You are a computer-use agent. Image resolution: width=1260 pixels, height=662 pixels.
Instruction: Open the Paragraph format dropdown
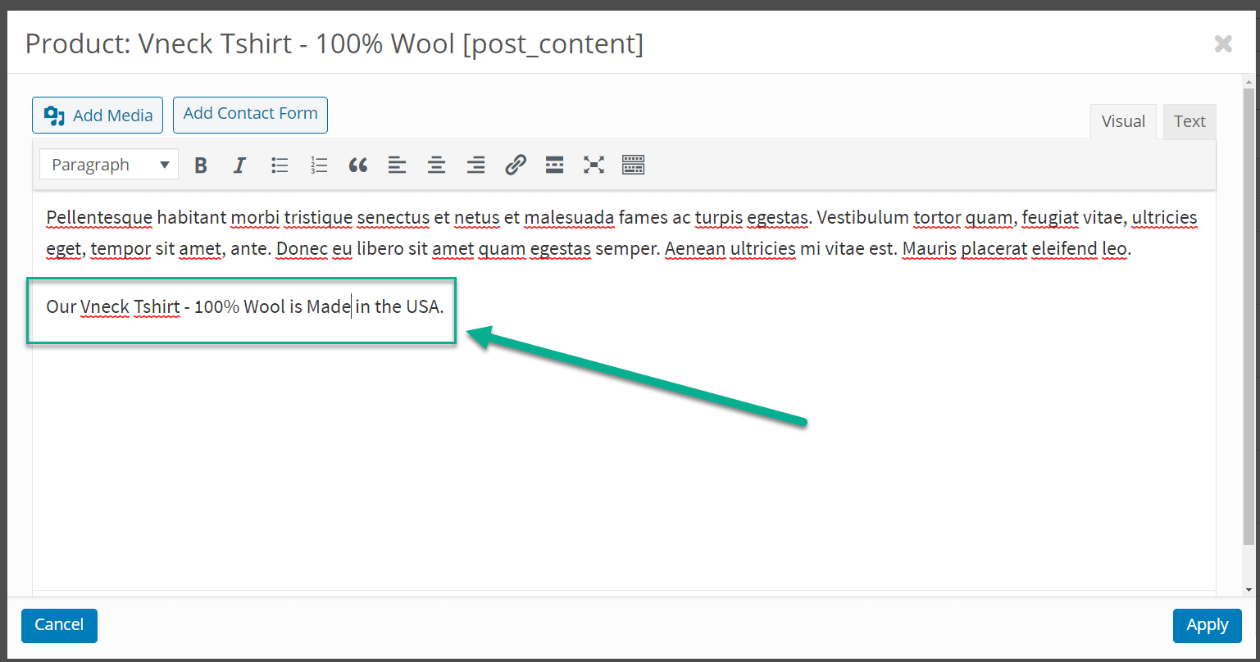tap(109, 165)
